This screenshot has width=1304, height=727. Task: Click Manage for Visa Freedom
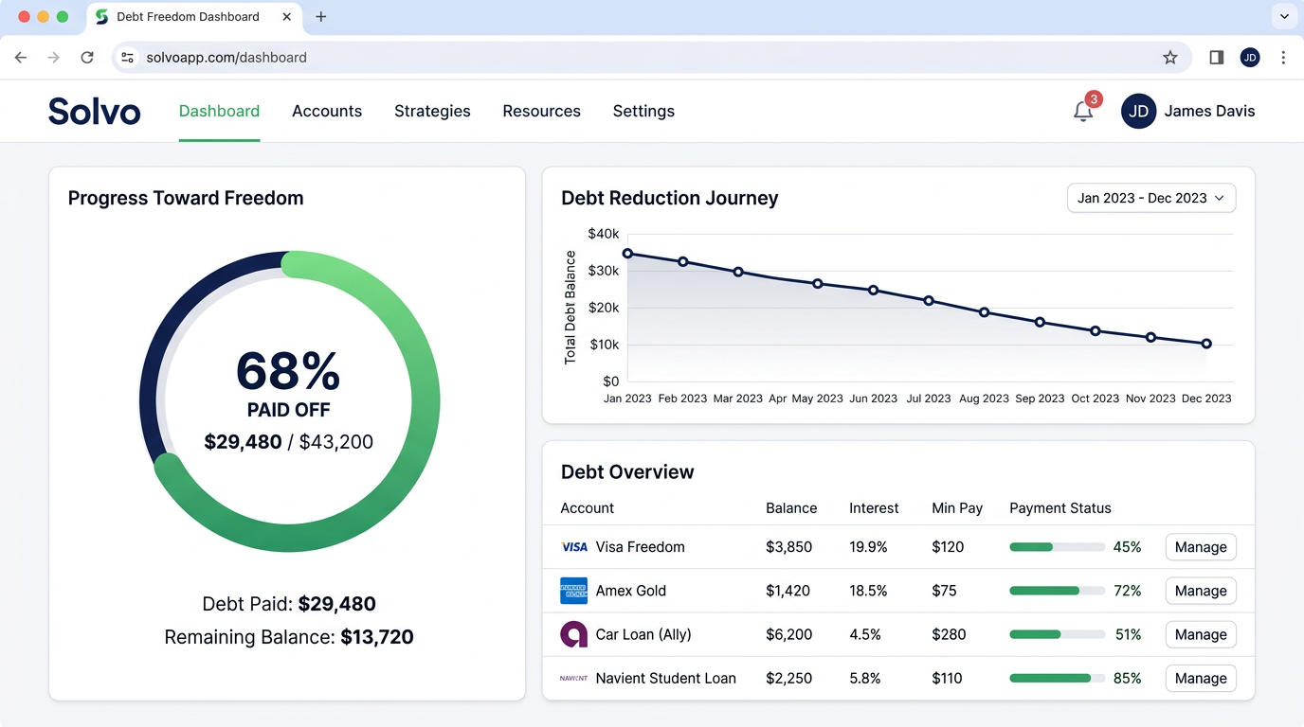point(1200,547)
